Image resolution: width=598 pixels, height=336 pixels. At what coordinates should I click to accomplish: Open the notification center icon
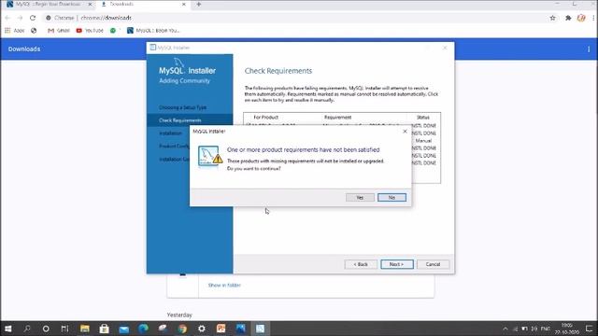pos(590,329)
